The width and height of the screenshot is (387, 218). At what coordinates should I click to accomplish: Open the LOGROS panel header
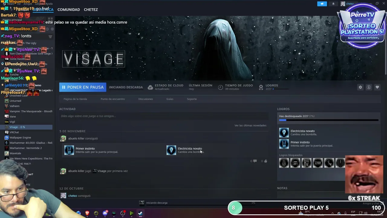[283, 109]
